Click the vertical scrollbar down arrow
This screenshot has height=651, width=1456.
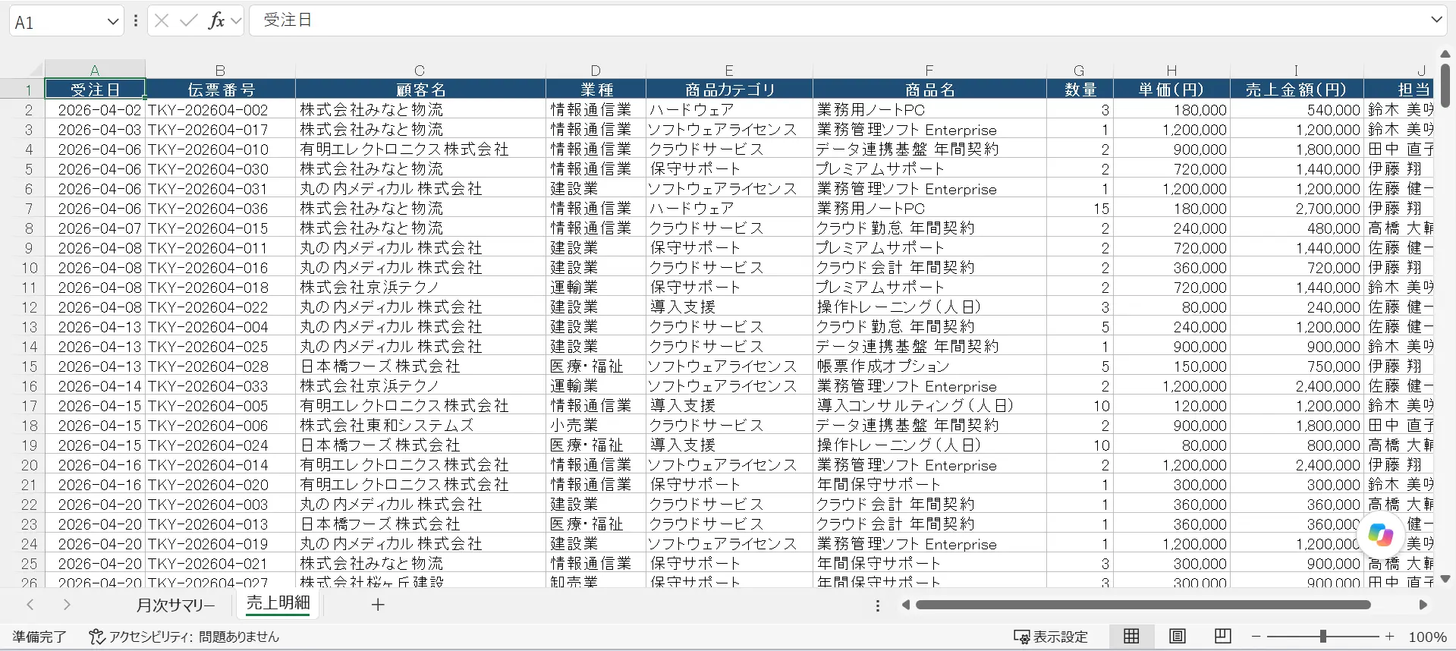[x=1444, y=579]
